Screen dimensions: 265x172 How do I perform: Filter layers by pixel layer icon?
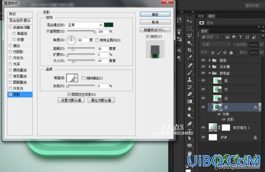(228, 37)
